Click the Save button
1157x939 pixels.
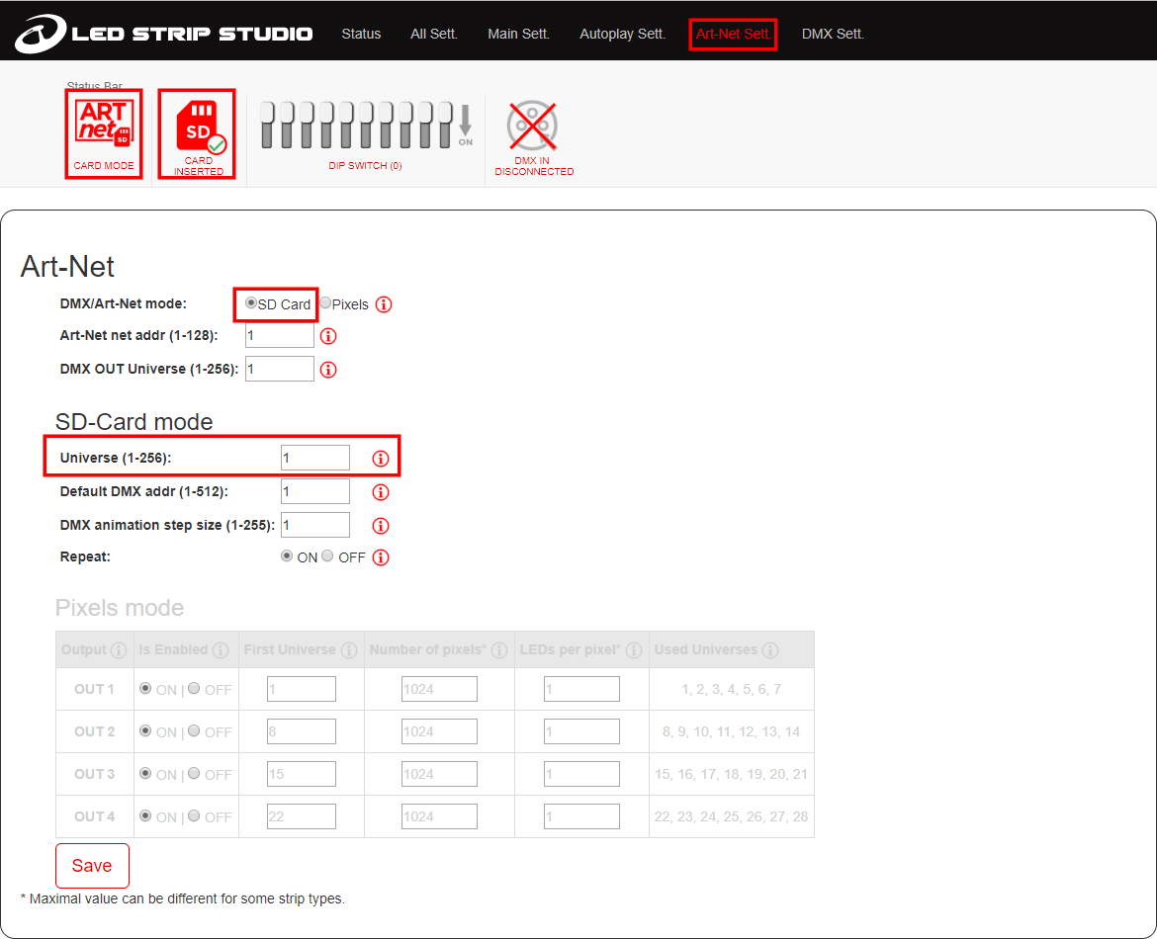pos(92,866)
